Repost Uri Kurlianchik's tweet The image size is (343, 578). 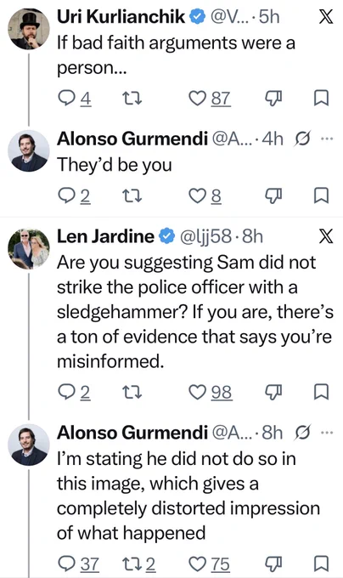[x=132, y=99]
